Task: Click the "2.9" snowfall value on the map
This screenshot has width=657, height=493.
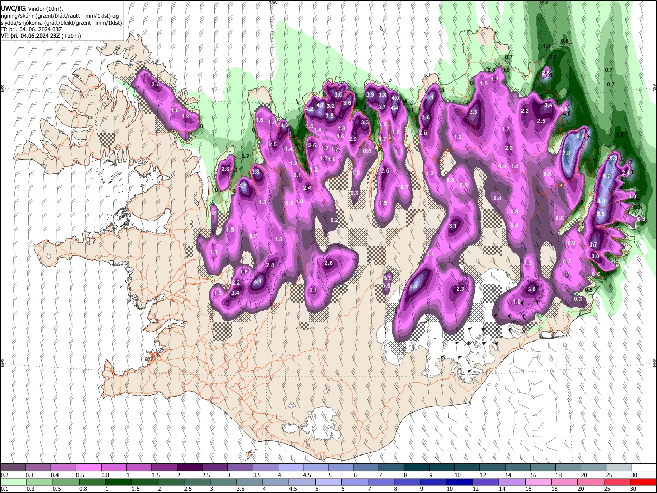Action: click(353, 139)
